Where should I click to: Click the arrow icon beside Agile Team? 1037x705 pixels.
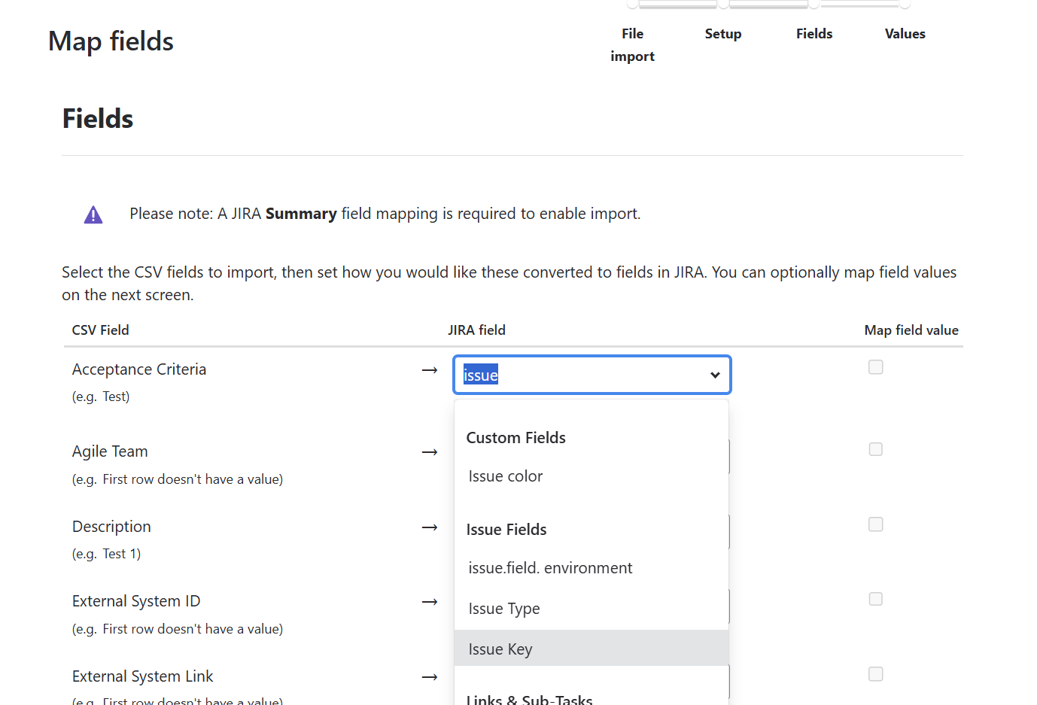click(x=430, y=452)
